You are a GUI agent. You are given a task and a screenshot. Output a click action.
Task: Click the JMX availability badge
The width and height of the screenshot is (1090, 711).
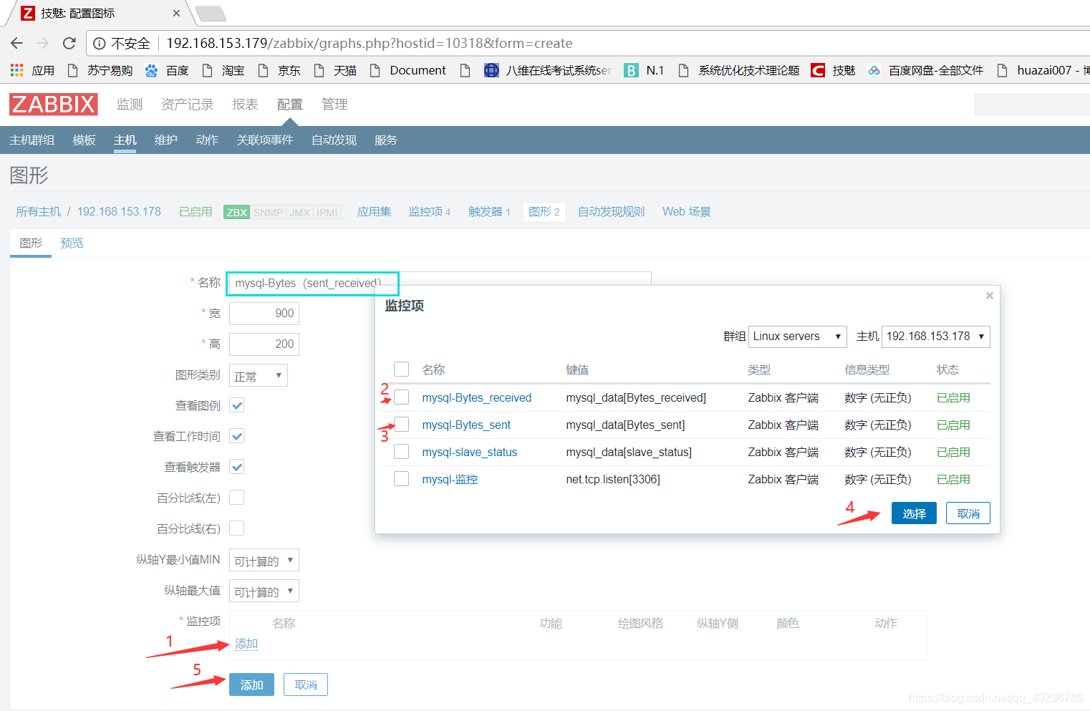click(x=300, y=212)
